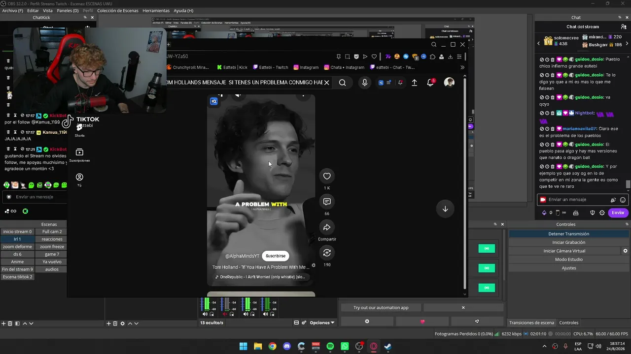Open the Tú profile section in sidebar
The height and width of the screenshot is (354, 631).
tap(79, 180)
